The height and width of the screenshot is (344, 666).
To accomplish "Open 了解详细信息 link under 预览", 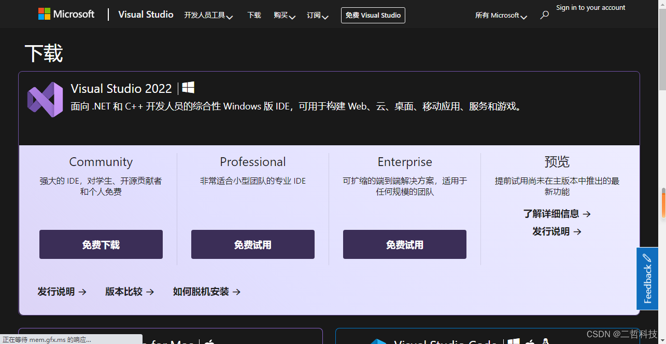I will 557,214.
